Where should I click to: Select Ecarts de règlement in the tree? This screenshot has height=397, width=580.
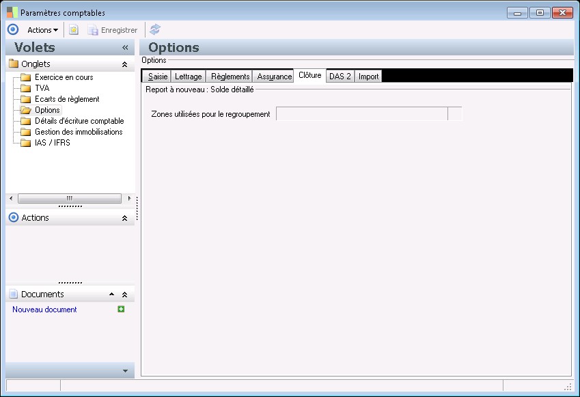[67, 99]
